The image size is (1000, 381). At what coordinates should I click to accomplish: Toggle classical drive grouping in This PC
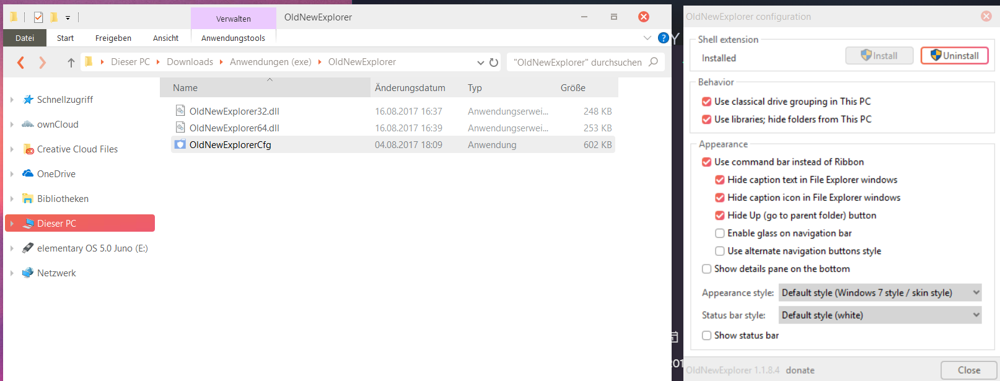(x=706, y=102)
